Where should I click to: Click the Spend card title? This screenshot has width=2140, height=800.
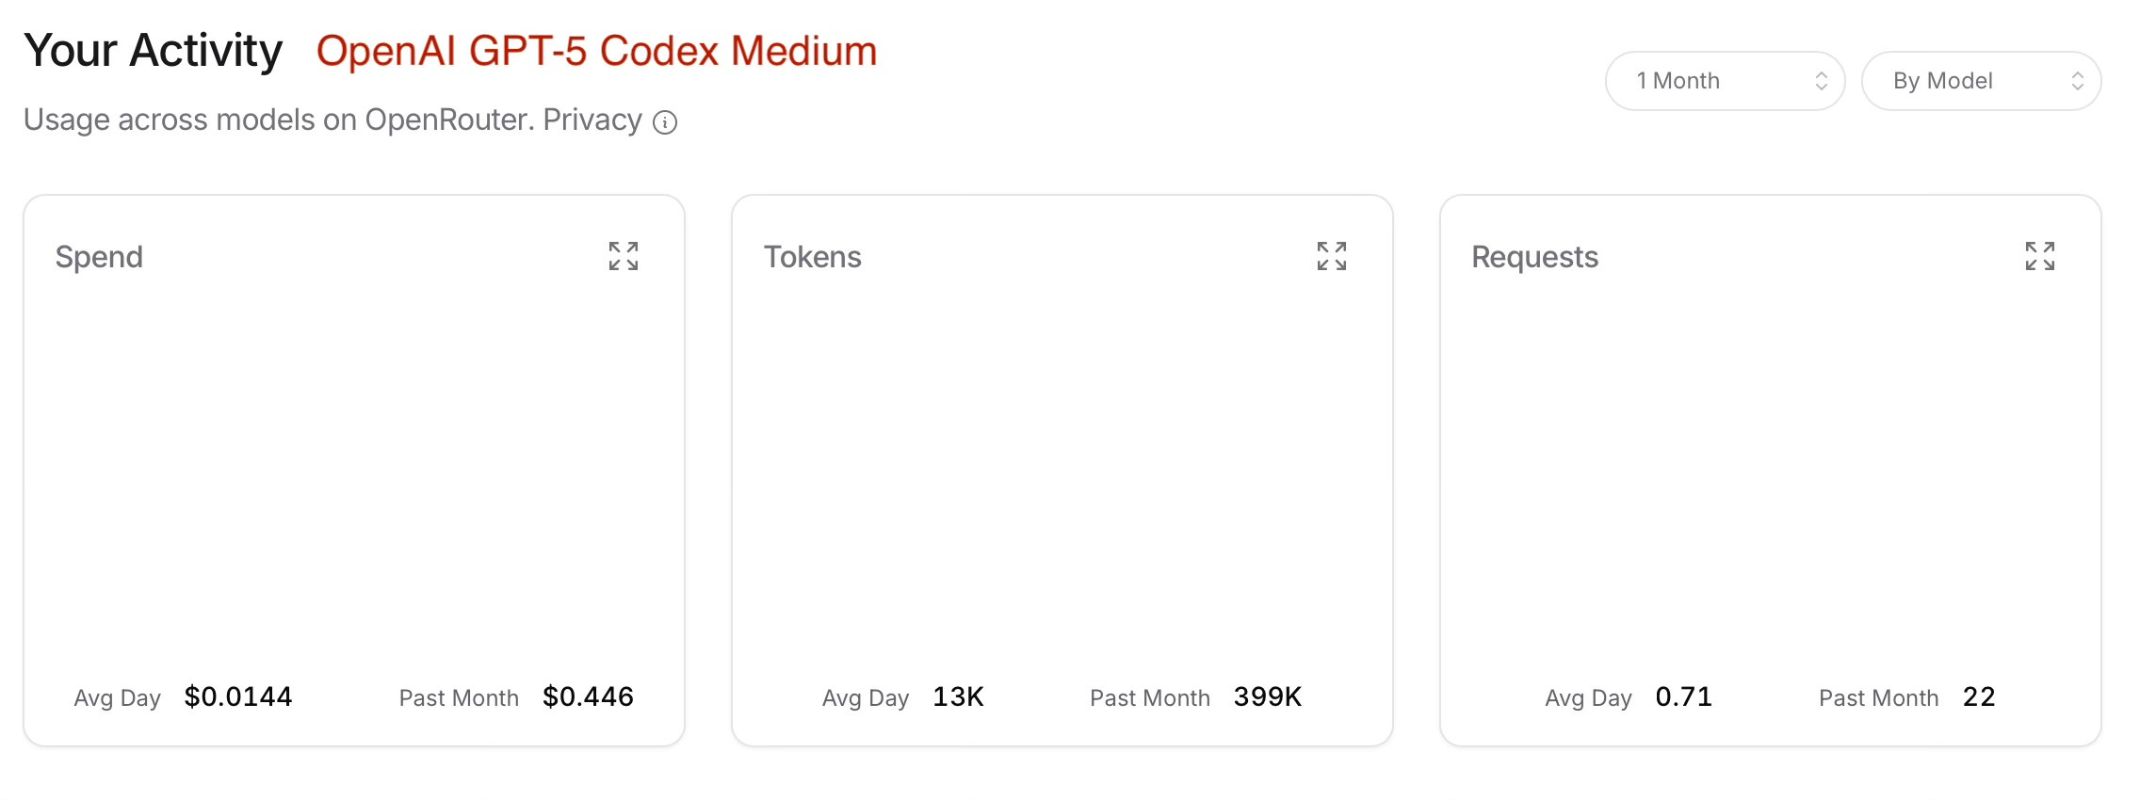pyautogui.click(x=99, y=256)
